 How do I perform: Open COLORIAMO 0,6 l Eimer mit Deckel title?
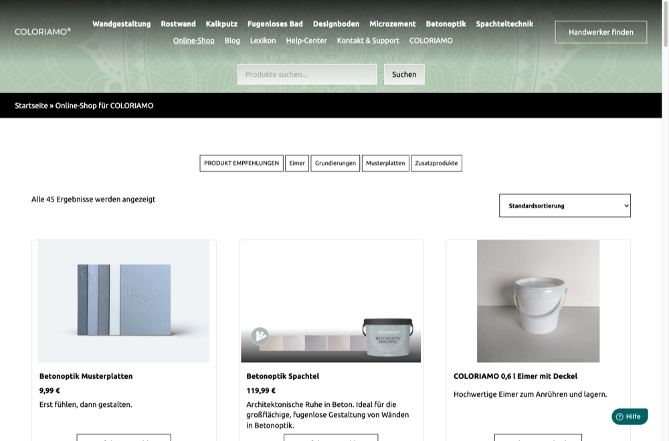pyautogui.click(x=515, y=376)
